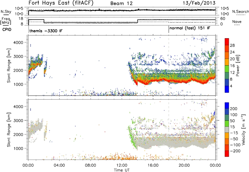Click the 60 Nave axis tick
Screen dimensions: 249x172
[x=223, y=19]
